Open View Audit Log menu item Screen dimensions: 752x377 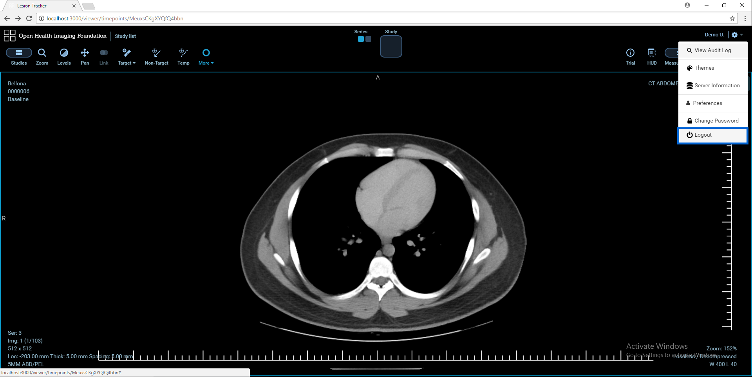(x=712, y=51)
